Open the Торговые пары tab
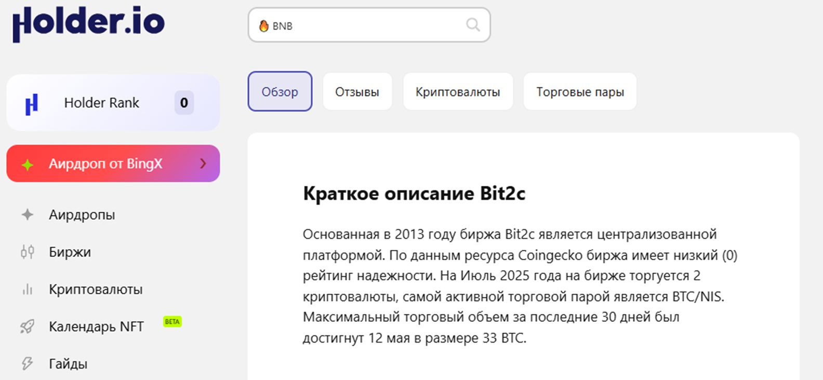Screen dimensions: 823x380 [x=580, y=92]
